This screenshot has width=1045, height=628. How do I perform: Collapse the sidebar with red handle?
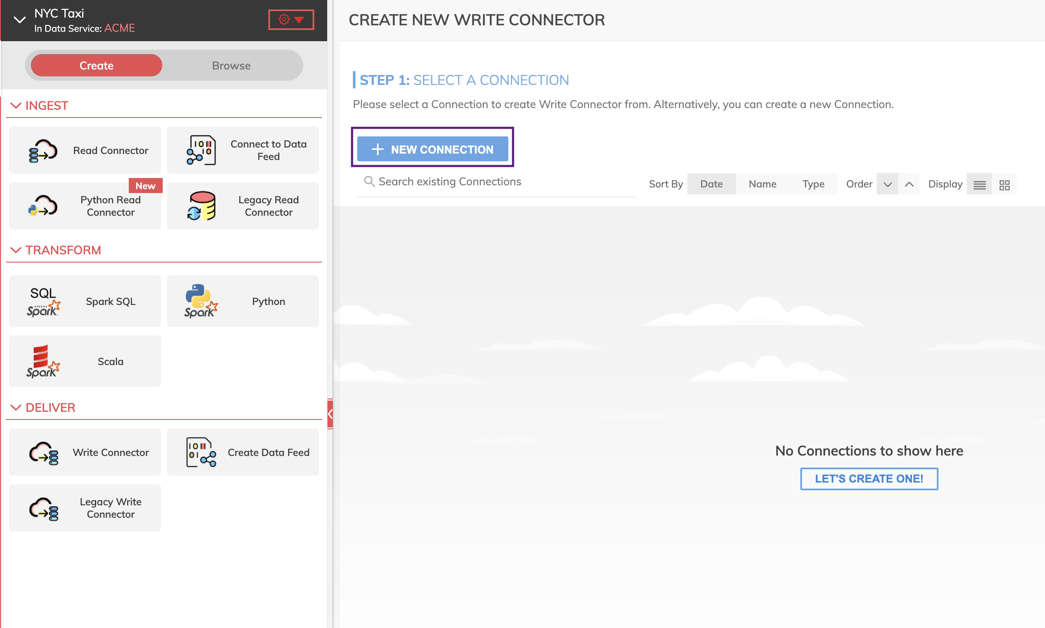tap(330, 414)
